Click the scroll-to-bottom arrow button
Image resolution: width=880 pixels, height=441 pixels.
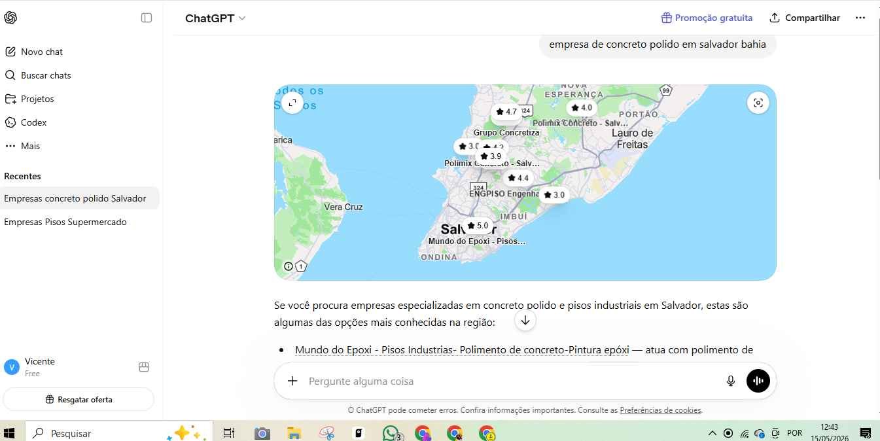pos(525,320)
